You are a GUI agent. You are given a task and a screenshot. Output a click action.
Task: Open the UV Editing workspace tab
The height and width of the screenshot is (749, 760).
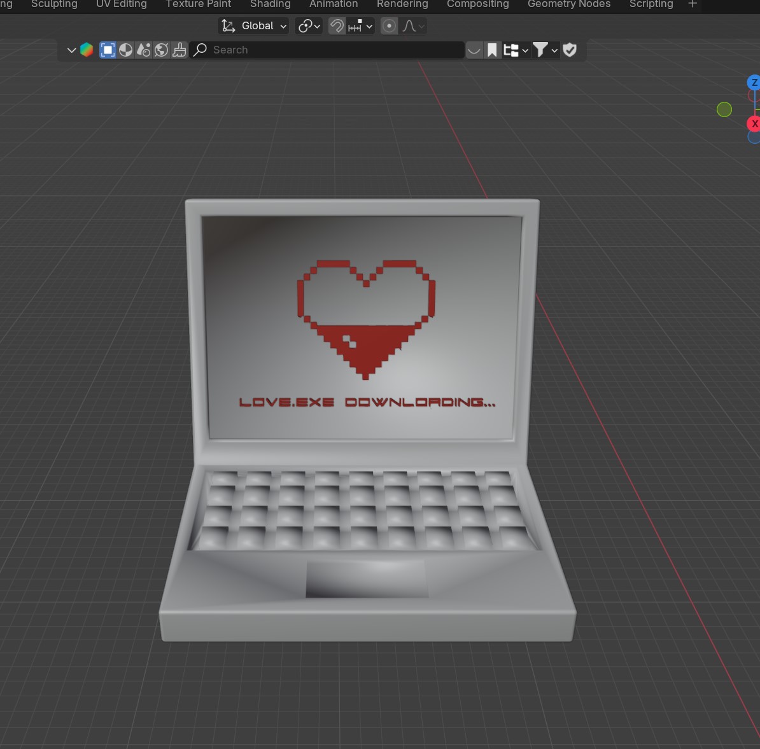(121, 4)
